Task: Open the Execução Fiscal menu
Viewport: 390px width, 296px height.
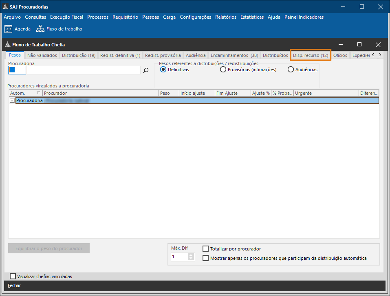Action: pyautogui.click(x=66, y=17)
